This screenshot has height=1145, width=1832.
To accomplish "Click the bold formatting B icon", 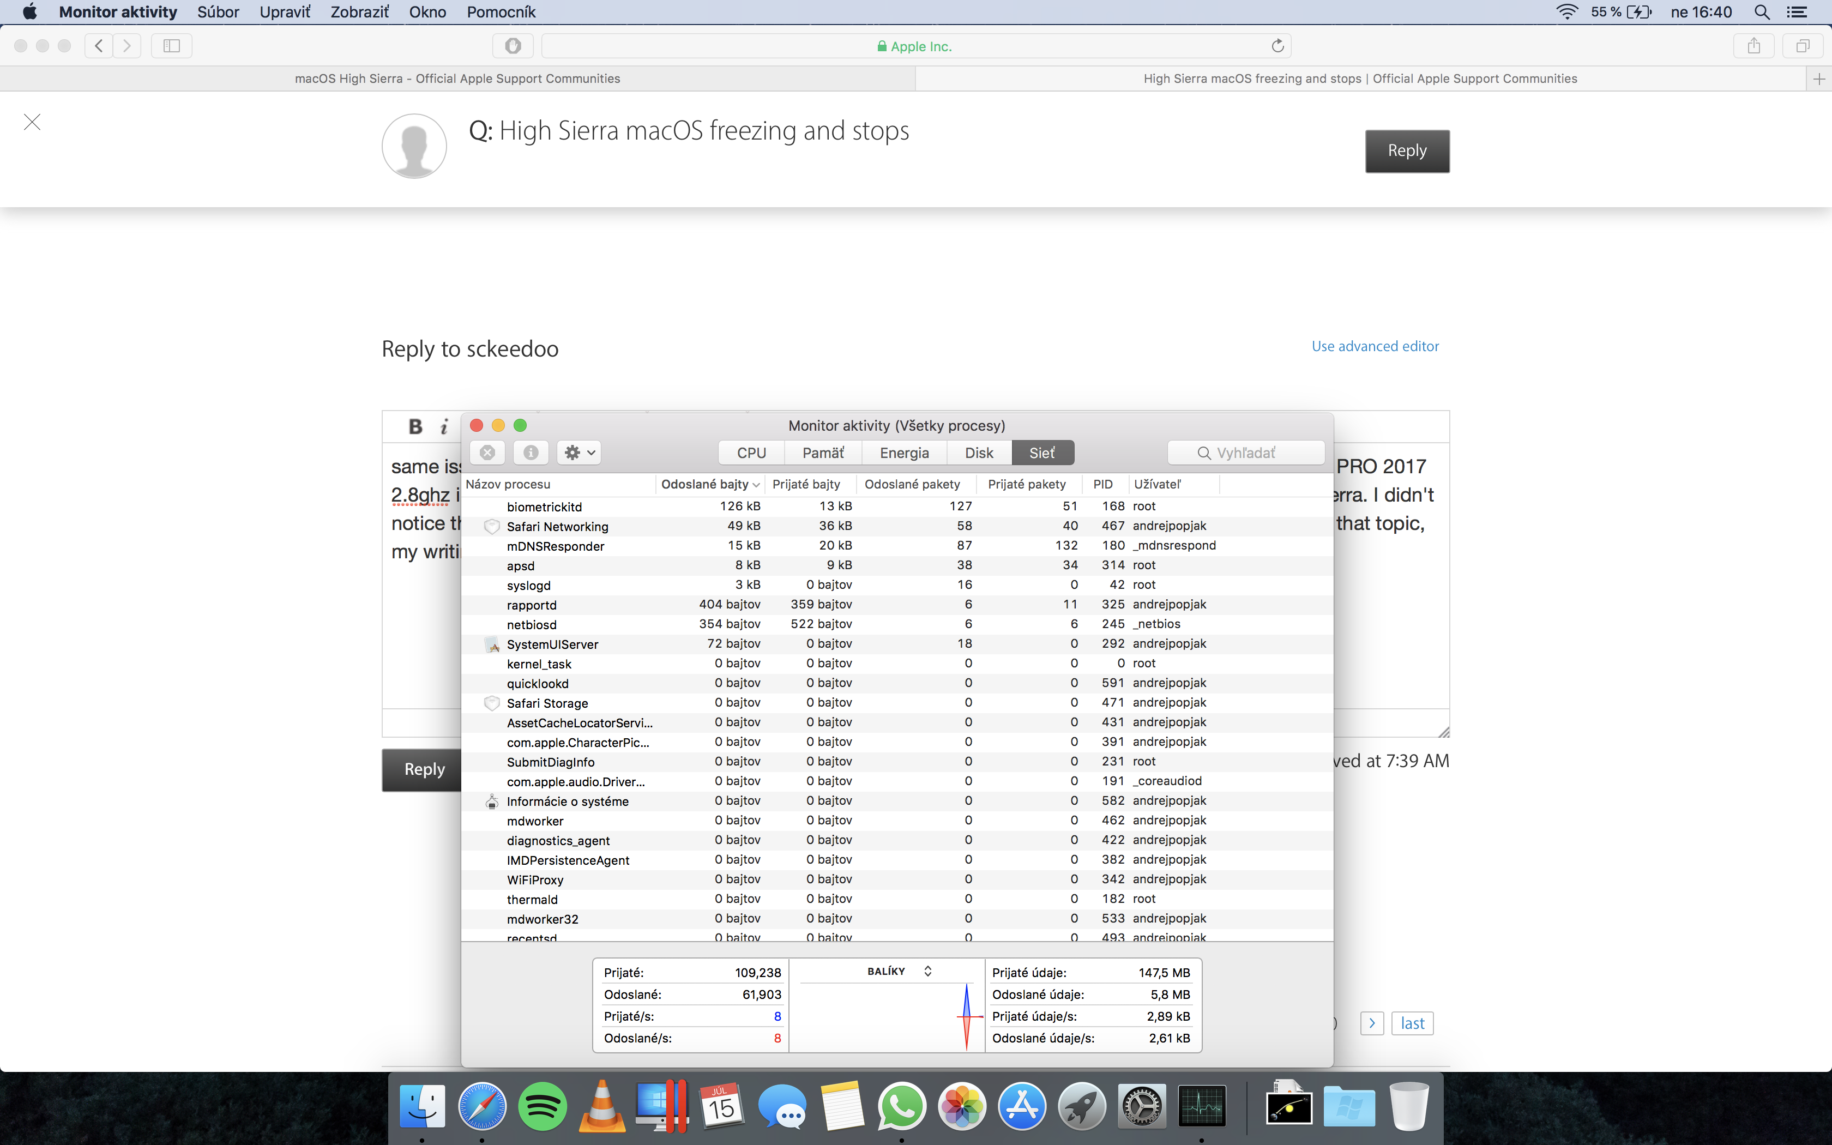I will [415, 426].
